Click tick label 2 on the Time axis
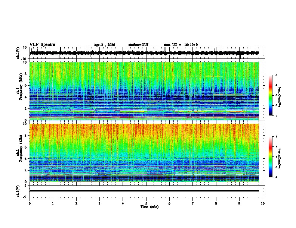This screenshot has height=228, width=296. 76,203
